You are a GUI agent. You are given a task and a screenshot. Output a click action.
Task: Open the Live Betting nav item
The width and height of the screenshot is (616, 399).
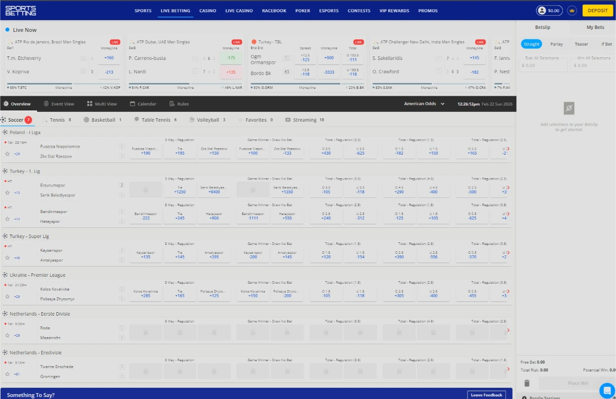[176, 11]
